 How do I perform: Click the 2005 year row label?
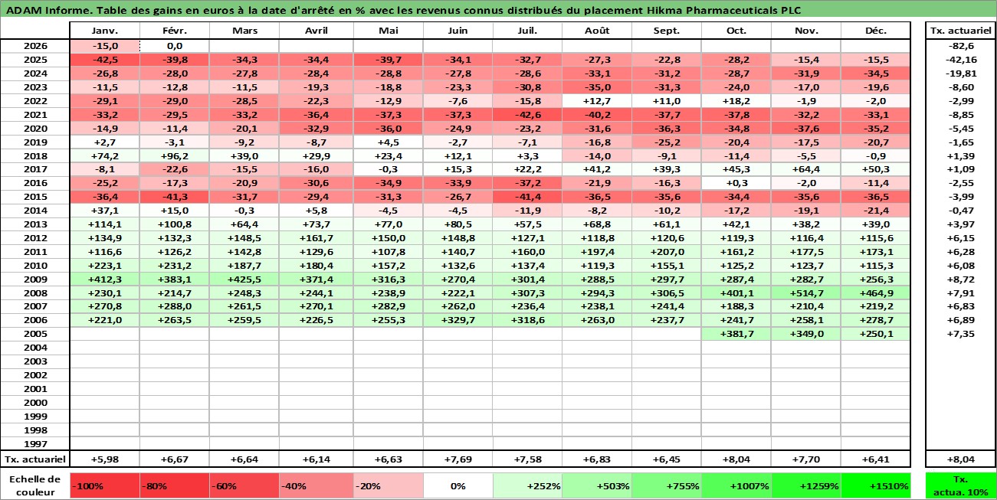pyautogui.click(x=34, y=334)
